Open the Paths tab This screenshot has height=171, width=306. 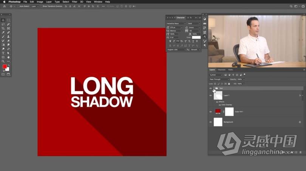[x=230, y=70]
